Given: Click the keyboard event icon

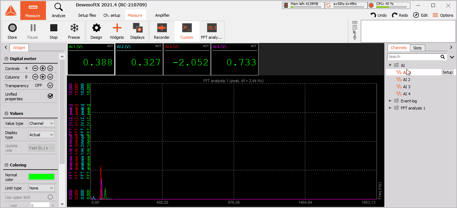Looking at the screenshot, I should [x=355, y=22].
